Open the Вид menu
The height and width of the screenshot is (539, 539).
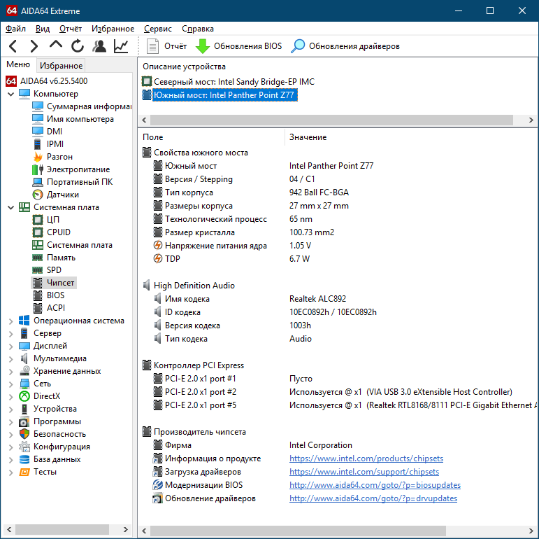pos(43,29)
